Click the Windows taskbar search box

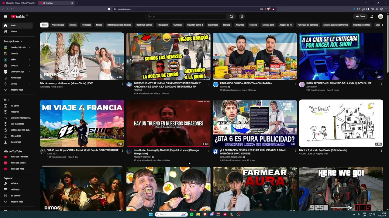click(x=171, y=214)
